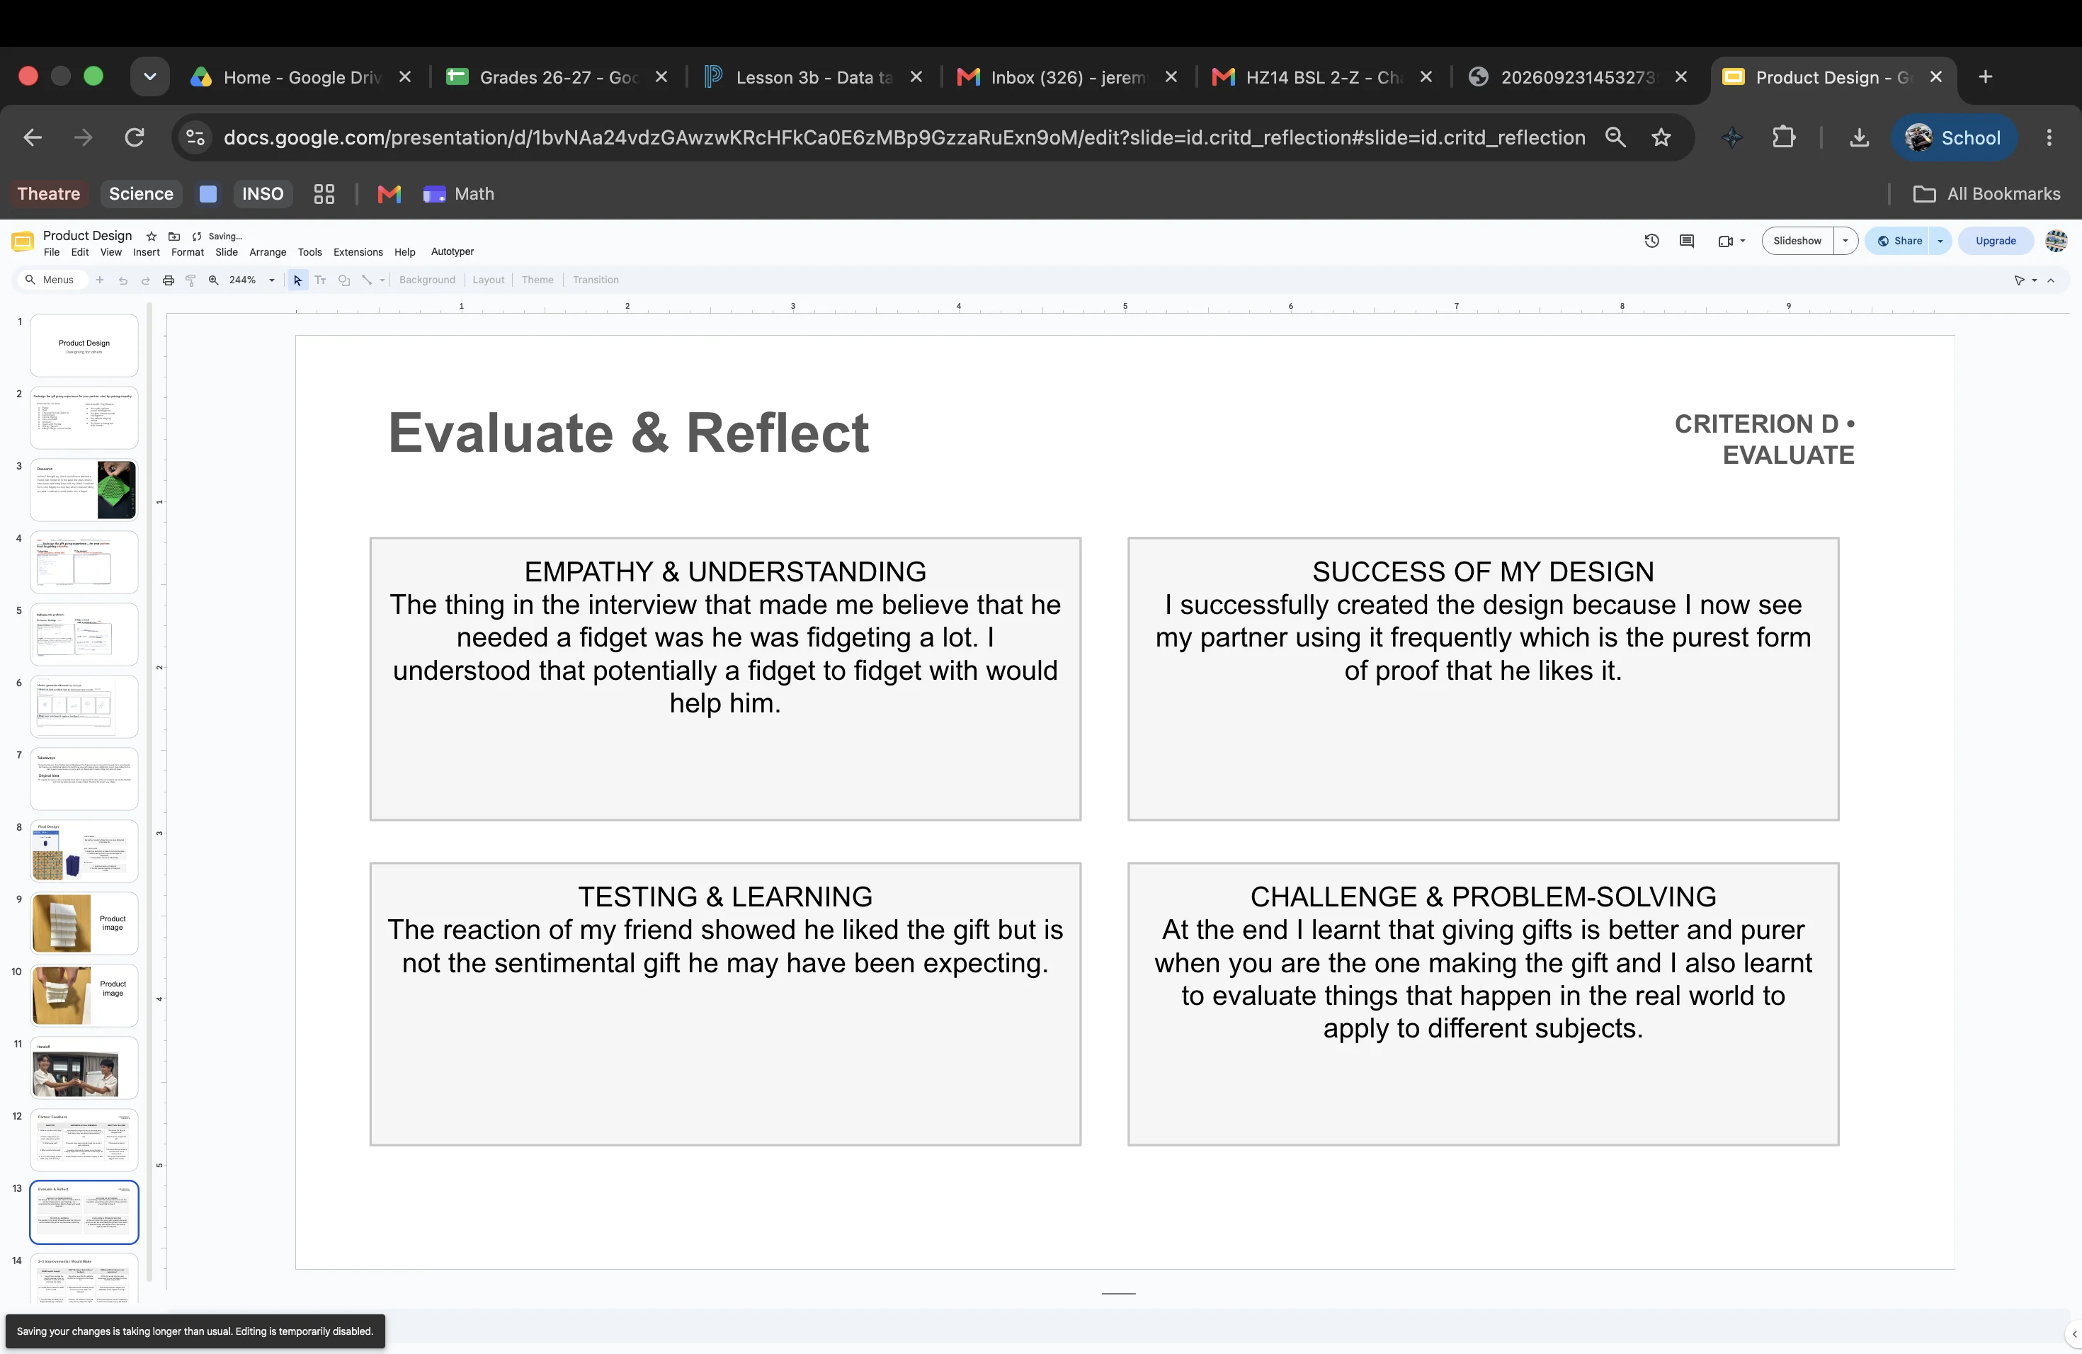Collapse the toolbar with chevron up
The width and height of the screenshot is (2082, 1354).
tap(2051, 280)
